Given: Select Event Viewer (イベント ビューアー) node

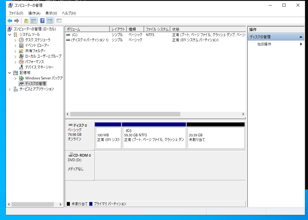Looking at the screenshot, I should [37, 45].
